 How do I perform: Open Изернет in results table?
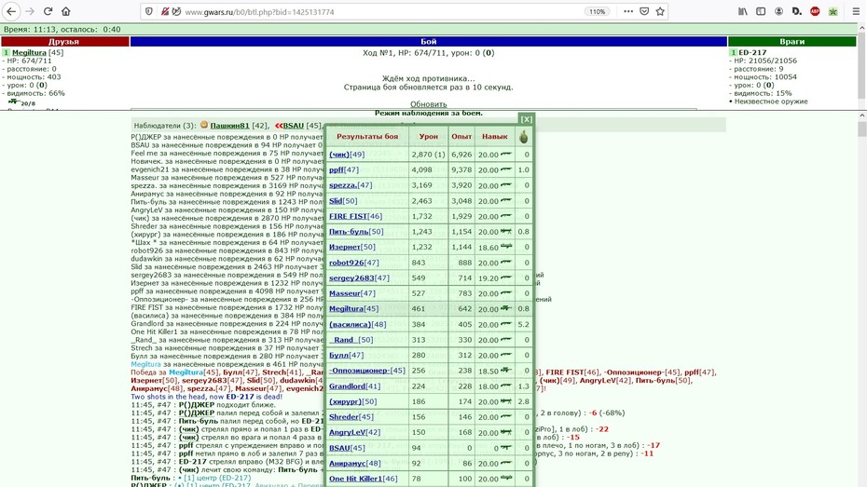coord(345,248)
